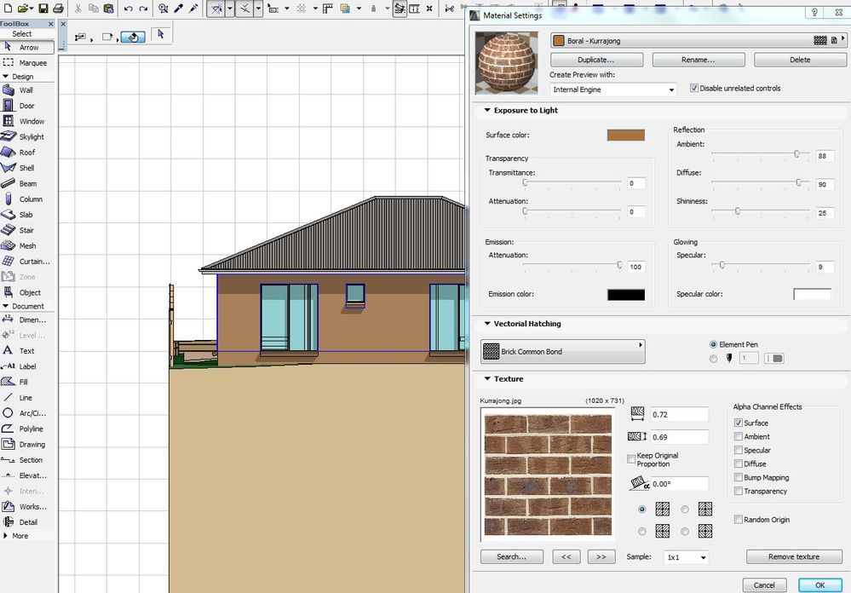Toggle Random Origin checkbox
The width and height of the screenshot is (851, 593).
pyautogui.click(x=738, y=520)
